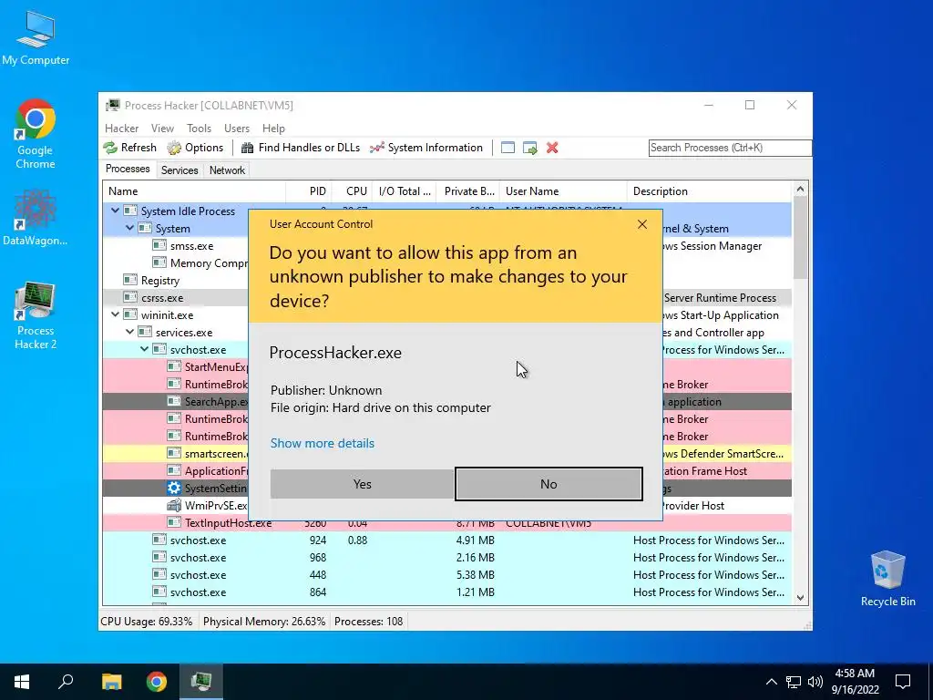
Task: Show hidden system tray icons
Action: (771, 682)
